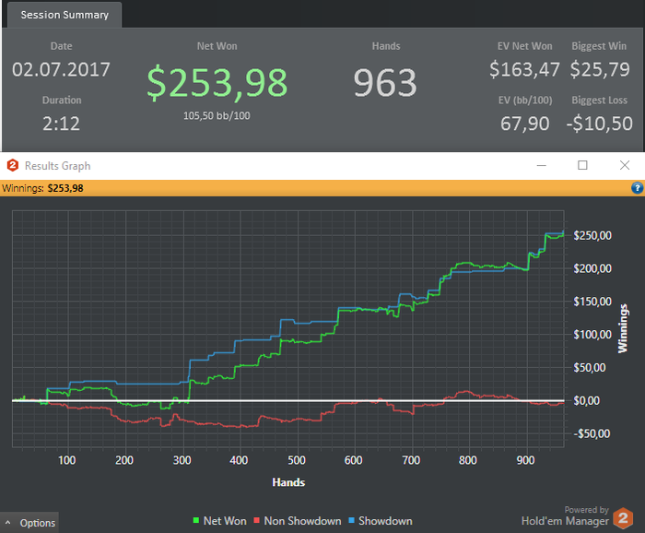Click the $200,00 y-axis label
The width and height of the screenshot is (645, 533).
coord(592,268)
